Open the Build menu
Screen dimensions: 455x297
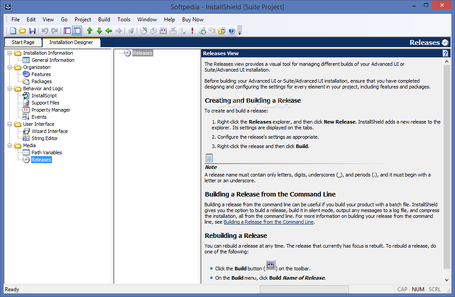pyautogui.click(x=104, y=20)
